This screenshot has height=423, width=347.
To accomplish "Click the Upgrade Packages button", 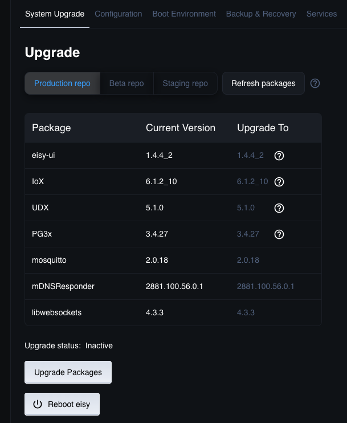I will point(68,372).
